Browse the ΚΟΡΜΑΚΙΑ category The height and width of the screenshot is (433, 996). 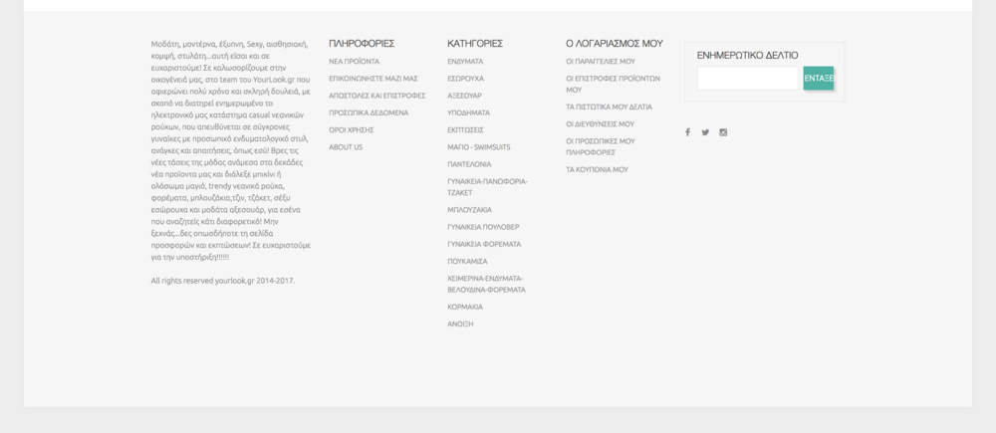coord(465,308)
